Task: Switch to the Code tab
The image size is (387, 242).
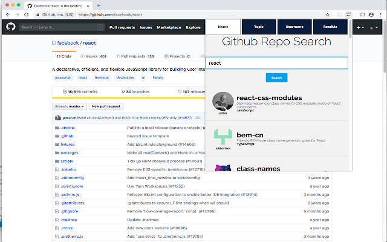Action: pos(64,56)
